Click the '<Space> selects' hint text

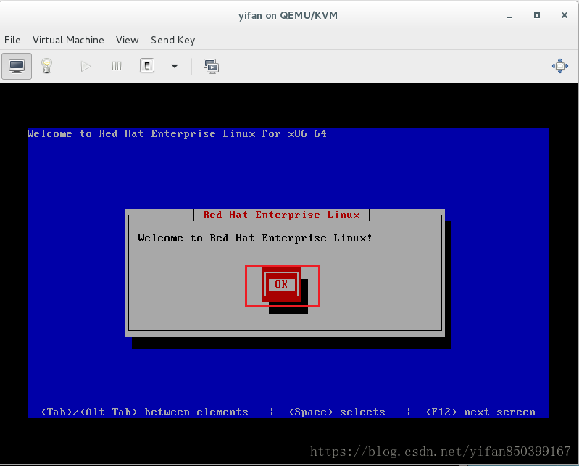337,412
